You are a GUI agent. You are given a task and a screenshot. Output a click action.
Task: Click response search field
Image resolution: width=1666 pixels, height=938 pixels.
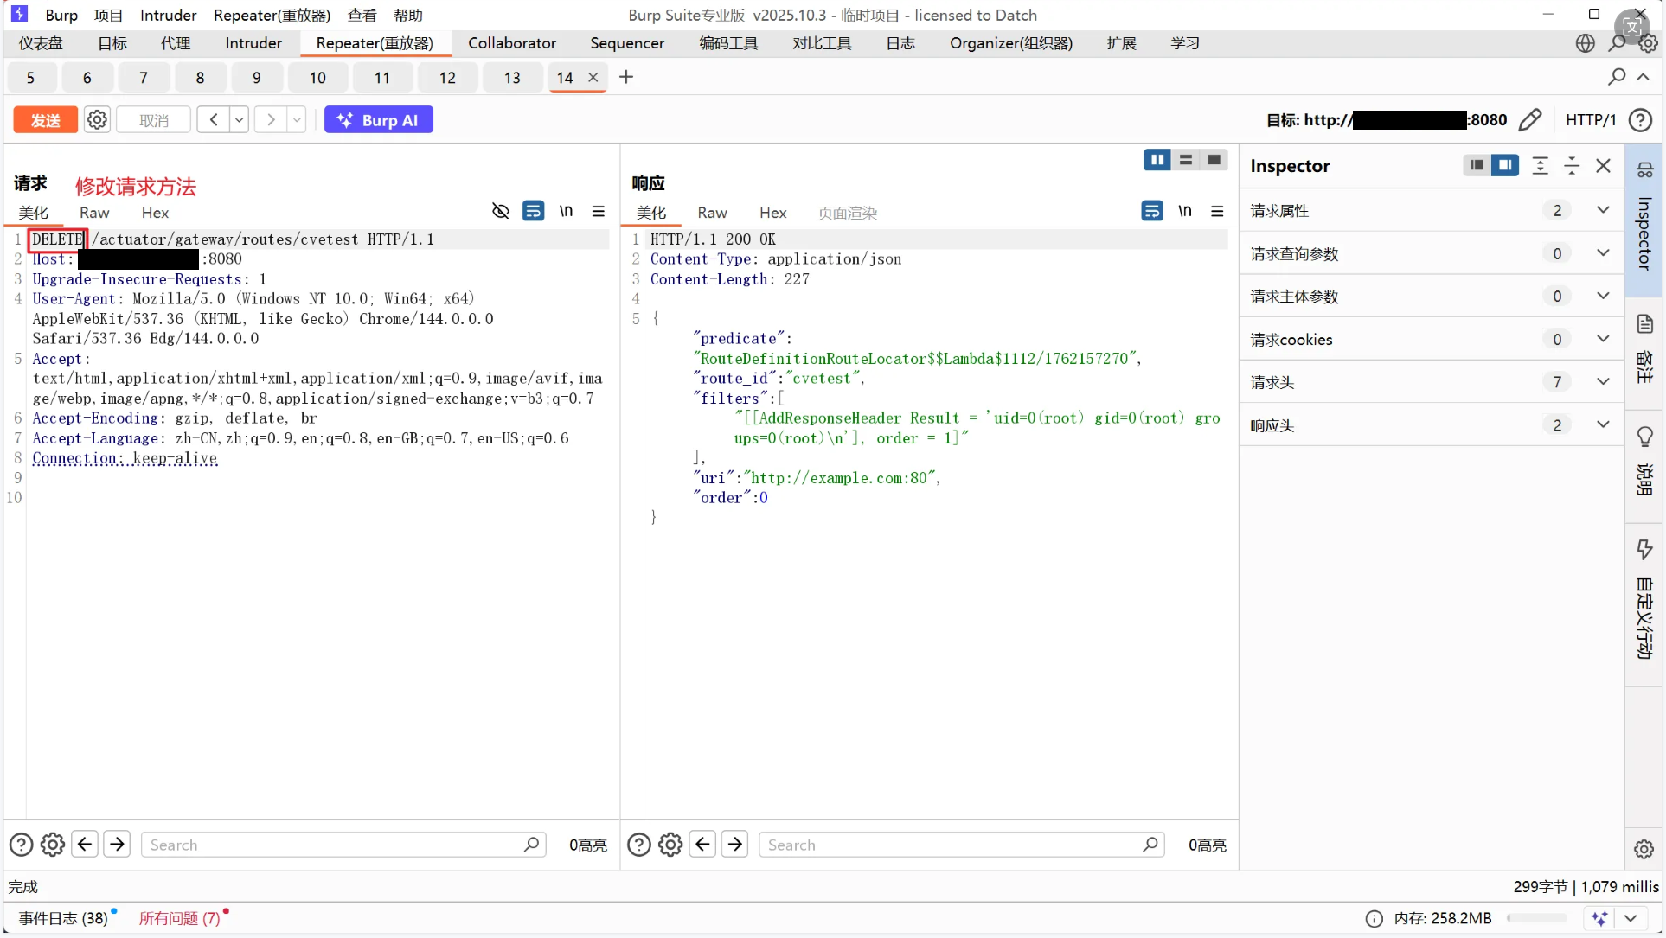click(x=962, y=845)
